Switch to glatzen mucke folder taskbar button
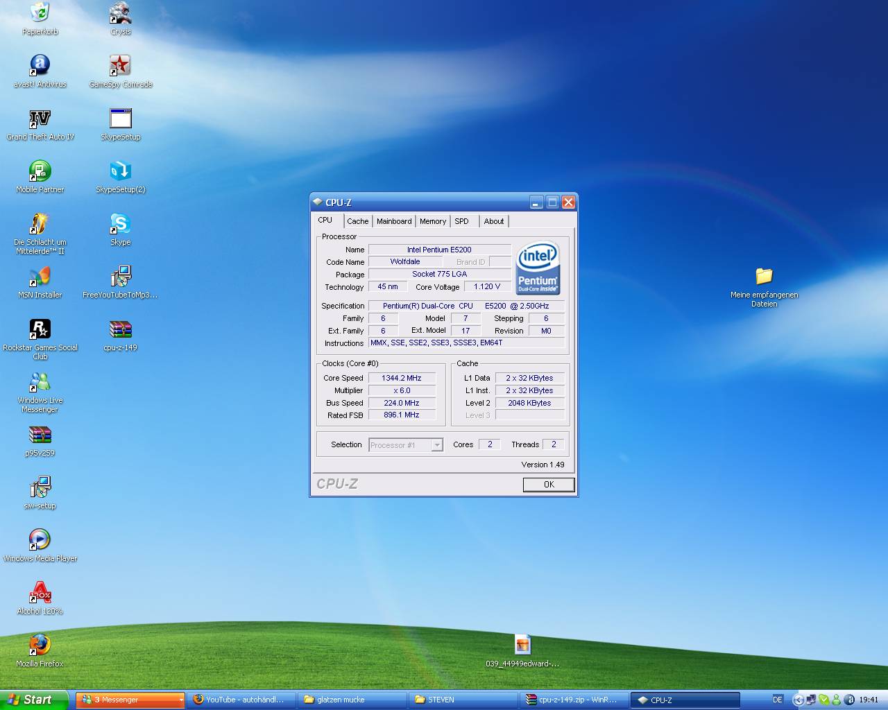The width and height of the screenshot is (888, 710). coord(353,700)
